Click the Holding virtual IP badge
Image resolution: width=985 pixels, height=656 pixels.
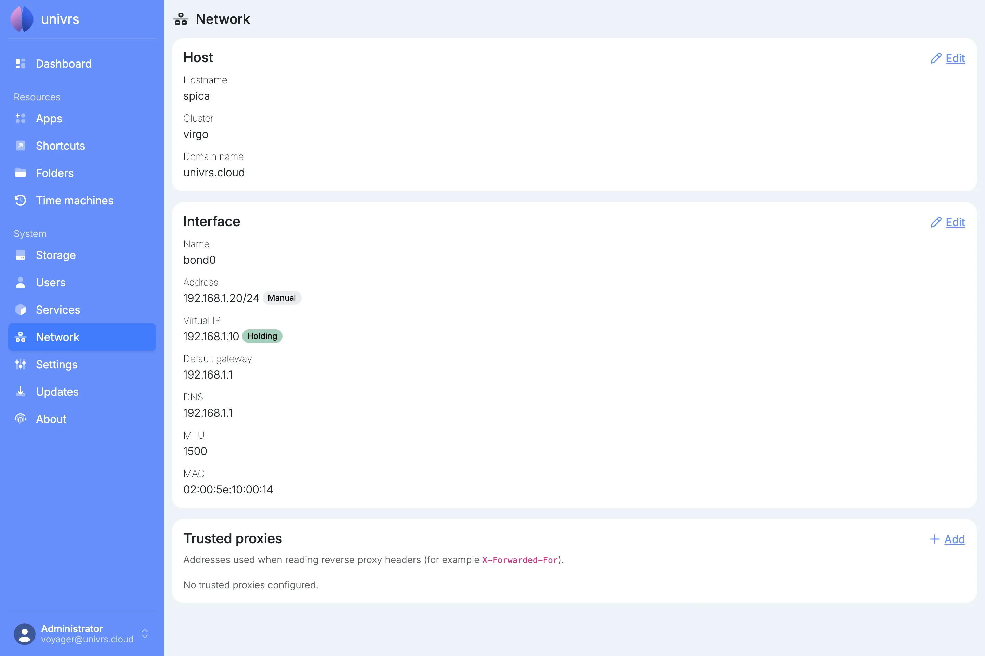click(x=262, y=336)
